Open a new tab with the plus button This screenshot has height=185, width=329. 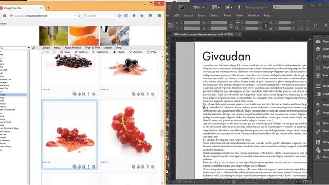point(48,8)
